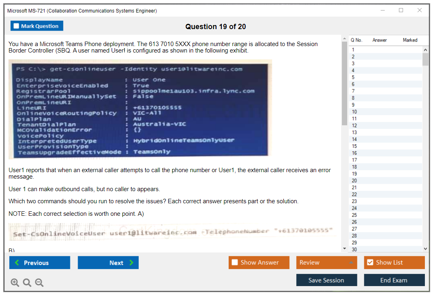Toggle the Show Answer checkbox

(x=235, y=262)
